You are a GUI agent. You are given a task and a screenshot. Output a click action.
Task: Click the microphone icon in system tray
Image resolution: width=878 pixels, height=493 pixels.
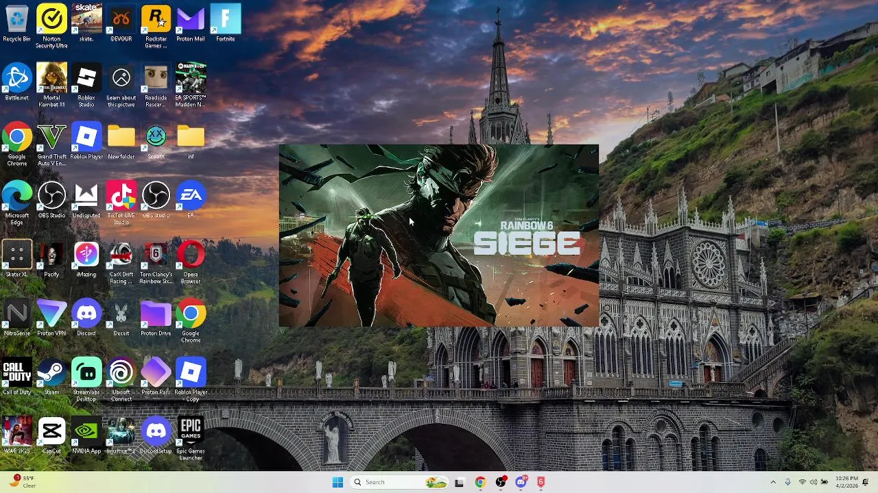(x=787, y=482)
